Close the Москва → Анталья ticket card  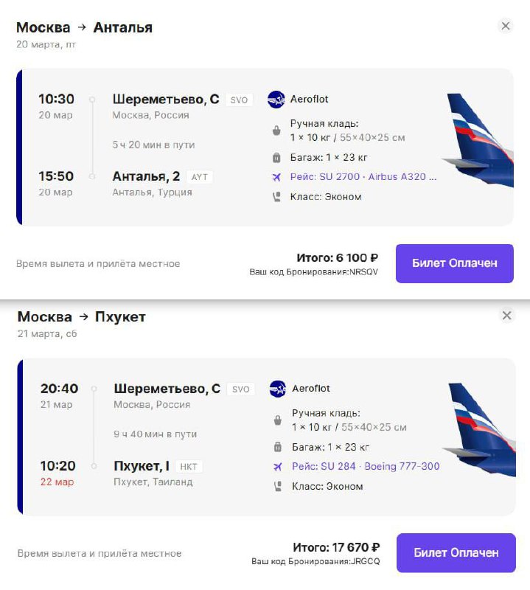tap(506, 26)
